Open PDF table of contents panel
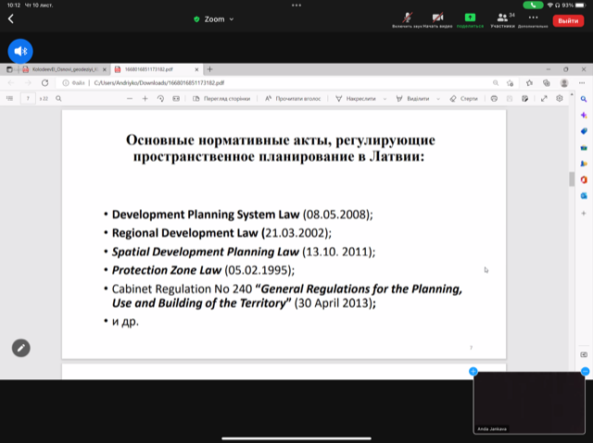The height and width of the screenshot is (443, 593). [x=10, y=98]
